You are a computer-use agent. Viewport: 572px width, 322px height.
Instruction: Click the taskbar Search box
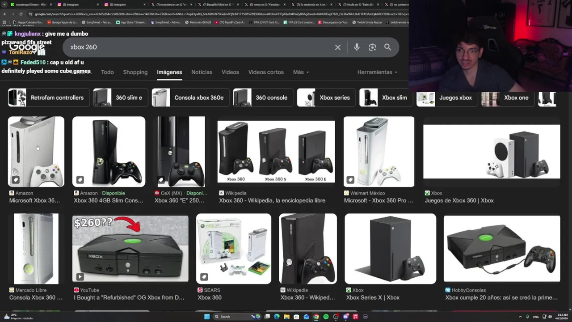[237, 317]
